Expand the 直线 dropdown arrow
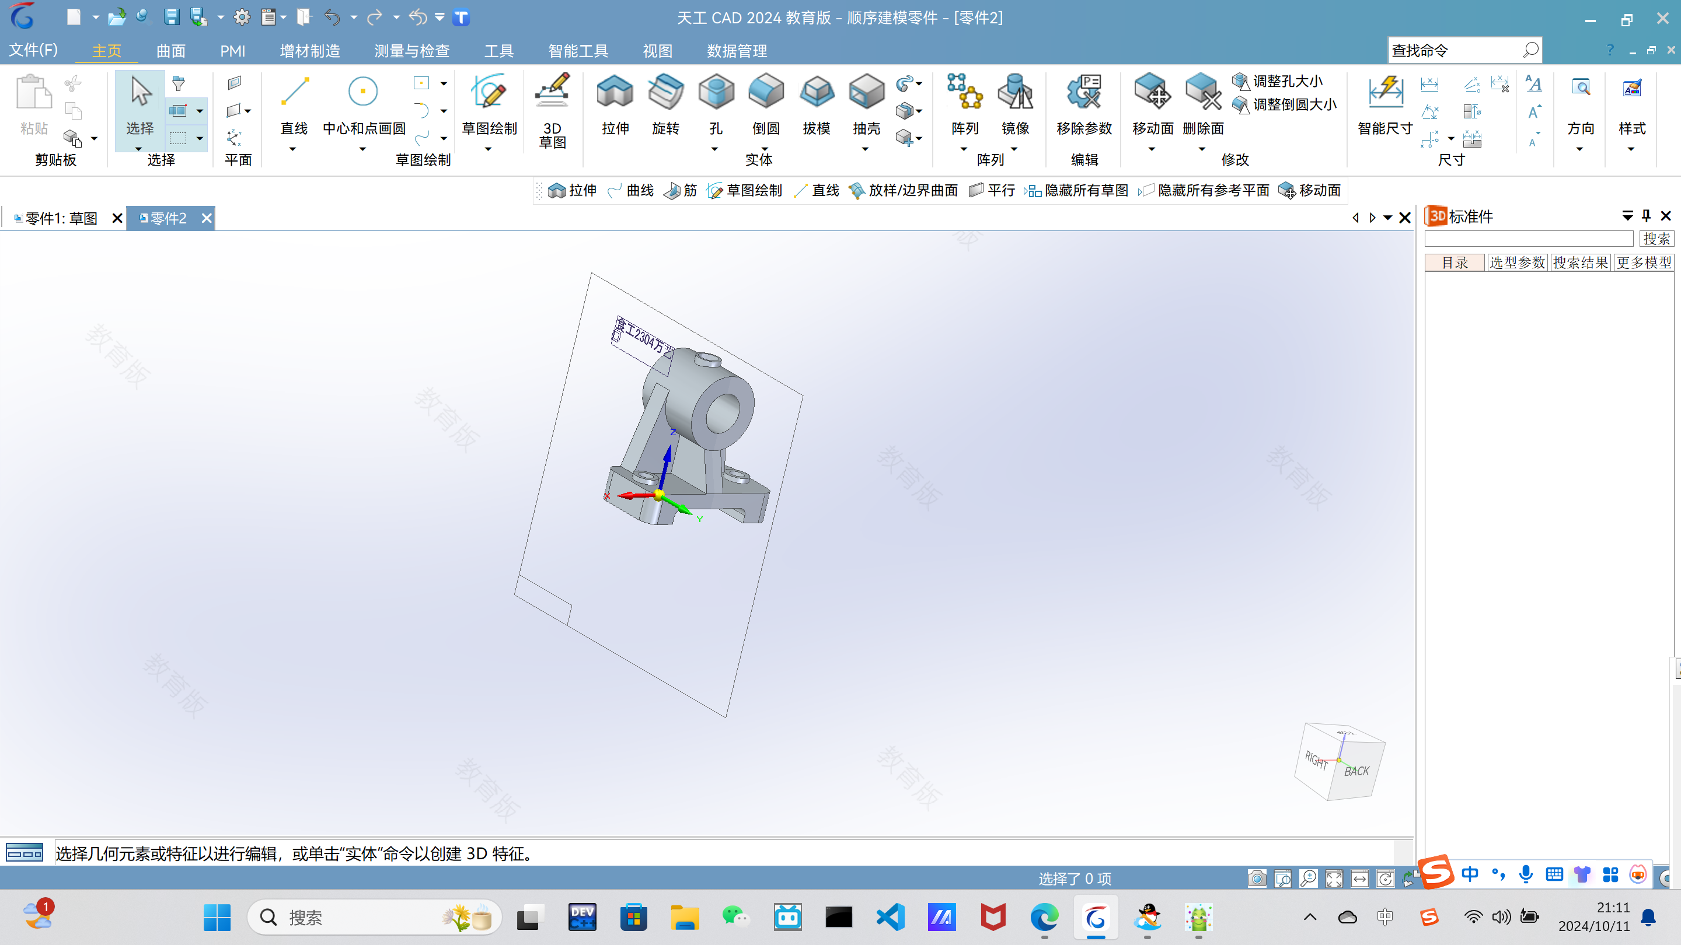The image size is (1681, 945). [x=292, y=149]
